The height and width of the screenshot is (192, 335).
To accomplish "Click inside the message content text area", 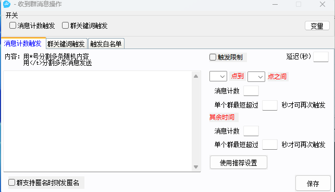I will pos(97,121).
